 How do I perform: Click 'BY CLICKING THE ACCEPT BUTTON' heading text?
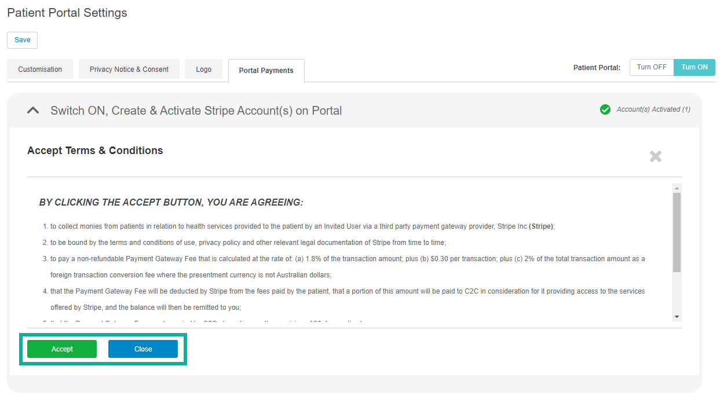coord(171,203)
